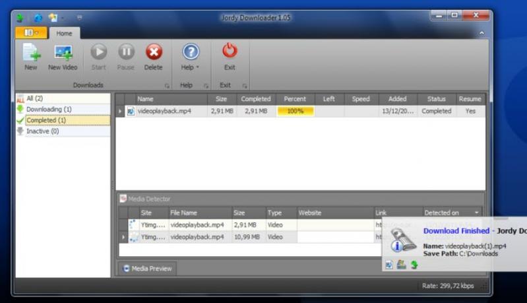Select the Inactive (0) category
The width and height of the screenshot is (527, 303).
pyautogui.click(x=63, y=131)
